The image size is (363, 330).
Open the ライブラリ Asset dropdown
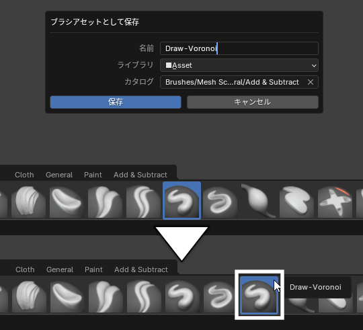coord(239,65)
